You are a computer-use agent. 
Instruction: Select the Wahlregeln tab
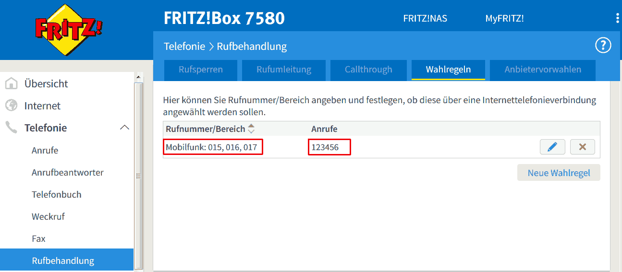(x=448, y=70)
